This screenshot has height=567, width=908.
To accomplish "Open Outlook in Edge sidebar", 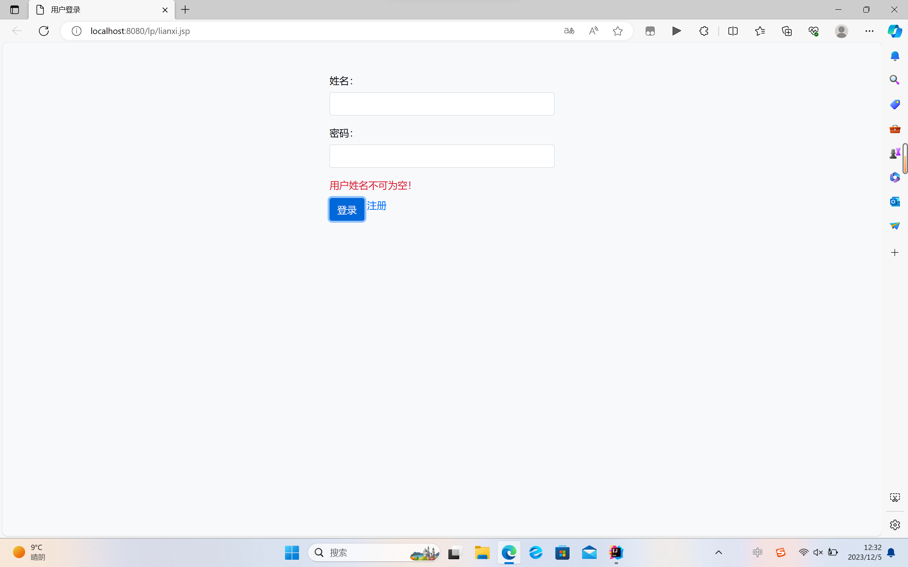I will (x=895, y=201).
